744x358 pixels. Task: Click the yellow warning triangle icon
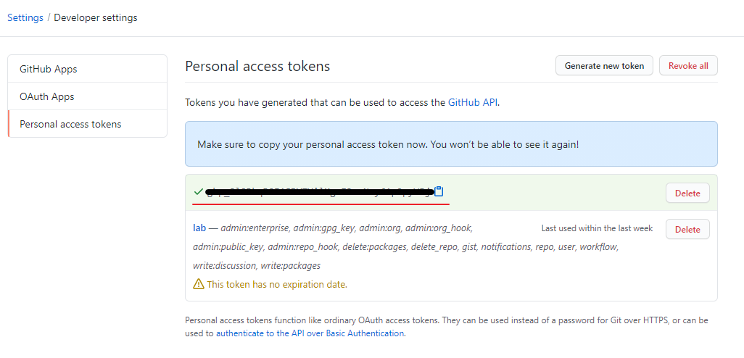pyautogui.click(x=198, y=284)
